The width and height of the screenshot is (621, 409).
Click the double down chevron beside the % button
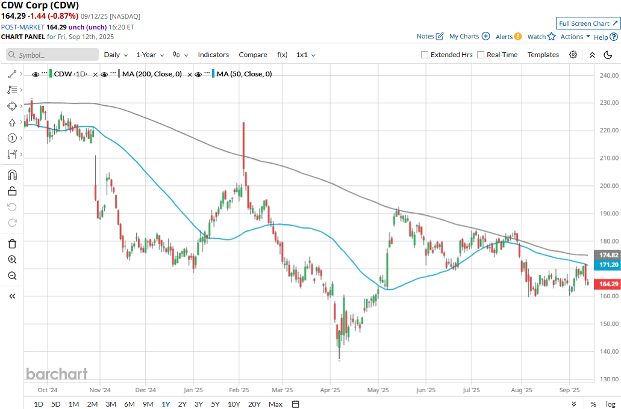[x=574, y=404]
